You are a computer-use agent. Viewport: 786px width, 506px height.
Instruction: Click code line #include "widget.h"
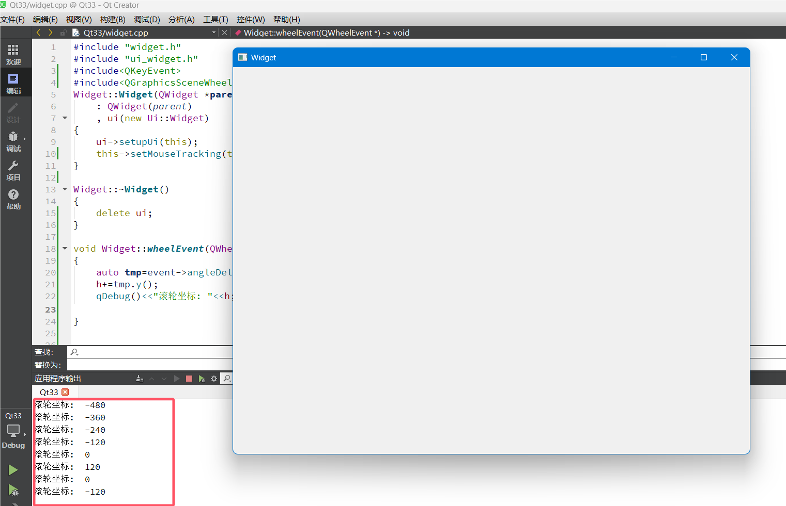point(127,47)
